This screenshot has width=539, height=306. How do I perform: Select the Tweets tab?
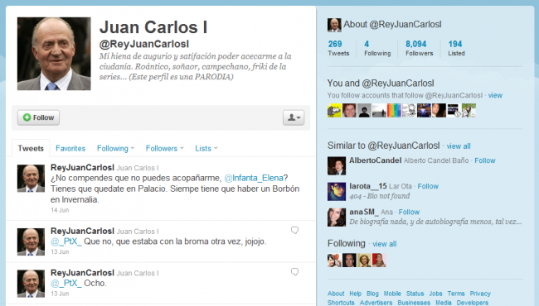tap(31, 148)
